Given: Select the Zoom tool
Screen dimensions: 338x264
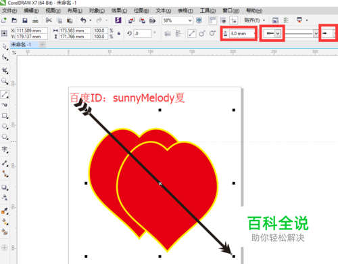Looking at the screenshot, I should point(5,81).
